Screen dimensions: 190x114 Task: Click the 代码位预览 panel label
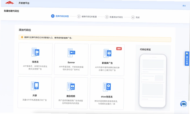[x=145, y=49]
